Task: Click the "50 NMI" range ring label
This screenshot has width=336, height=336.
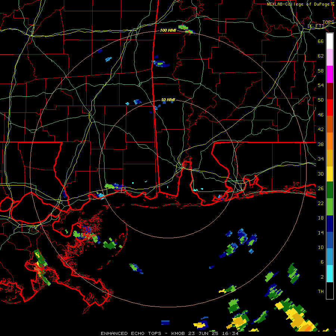Action: (x=168, y=100)
